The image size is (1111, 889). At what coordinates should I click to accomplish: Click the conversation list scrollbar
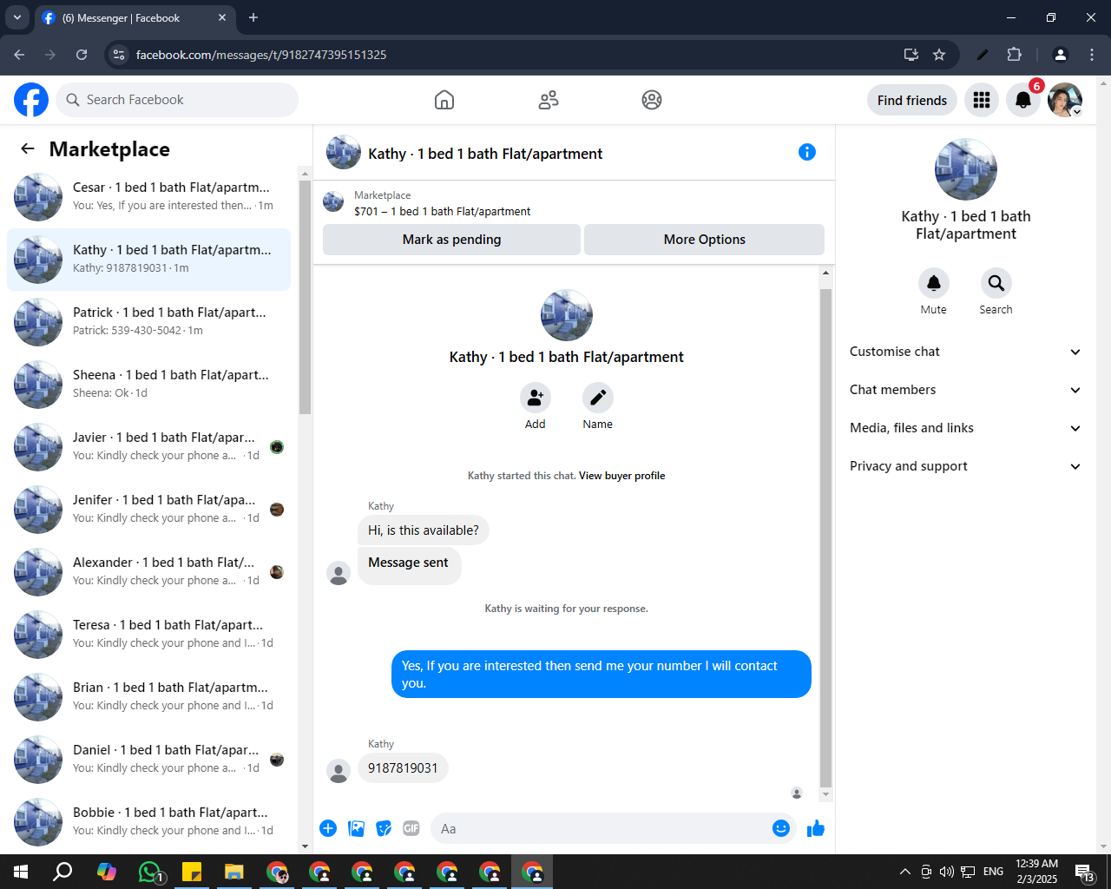pyautogui.click(x=305, y=297)
